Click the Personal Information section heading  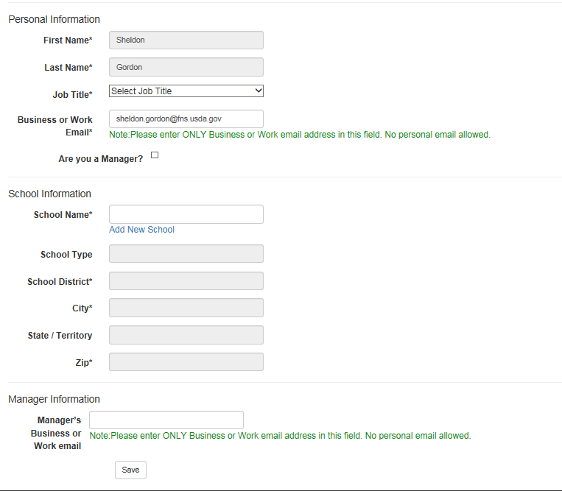pos(54,19)
